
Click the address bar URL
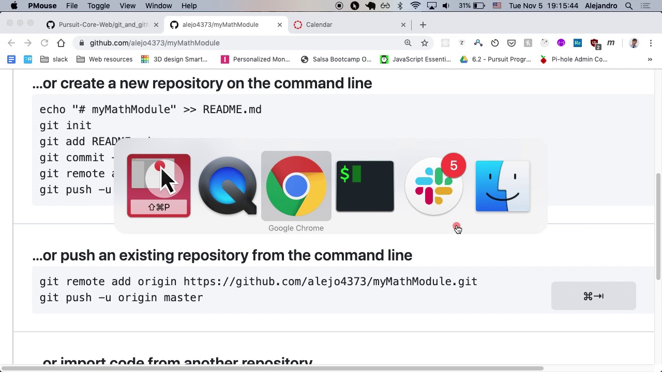155,43
